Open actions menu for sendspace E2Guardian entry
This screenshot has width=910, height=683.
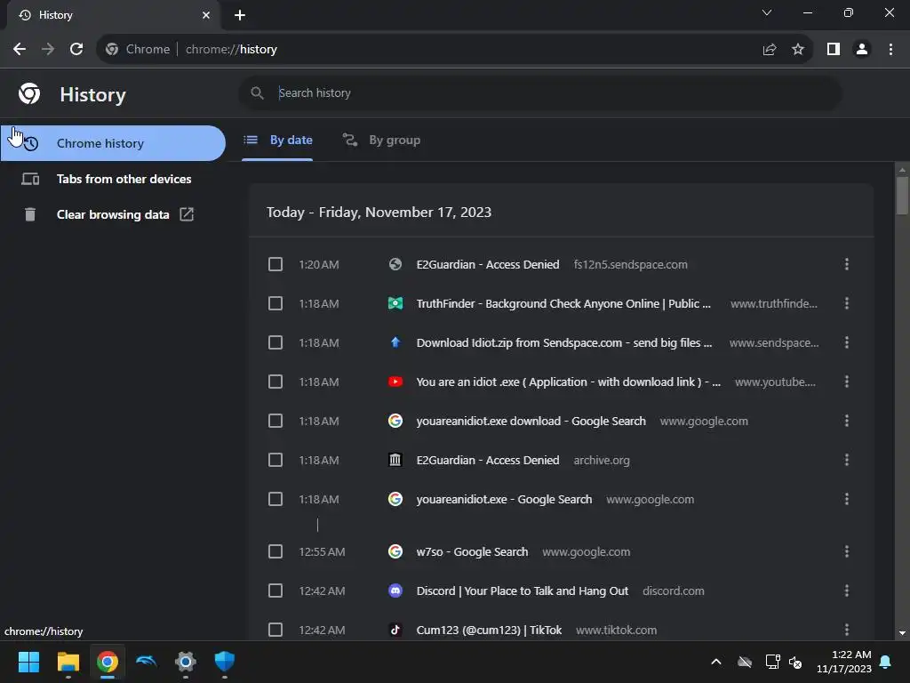point(847,264)
